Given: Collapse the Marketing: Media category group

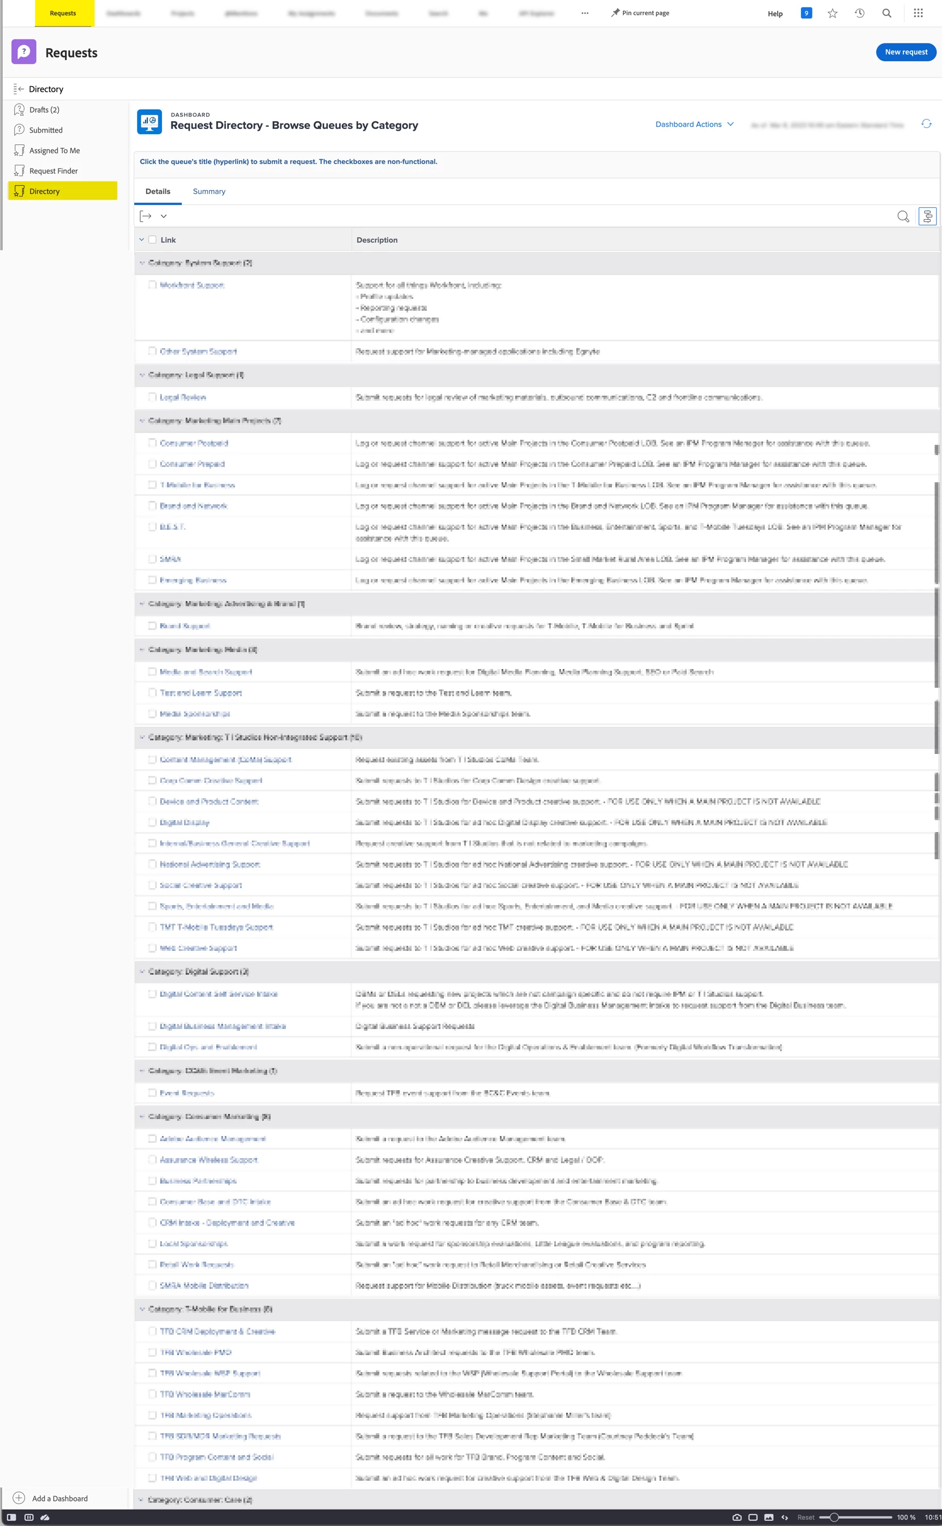Looking at the screenshot, I should 142,650.
